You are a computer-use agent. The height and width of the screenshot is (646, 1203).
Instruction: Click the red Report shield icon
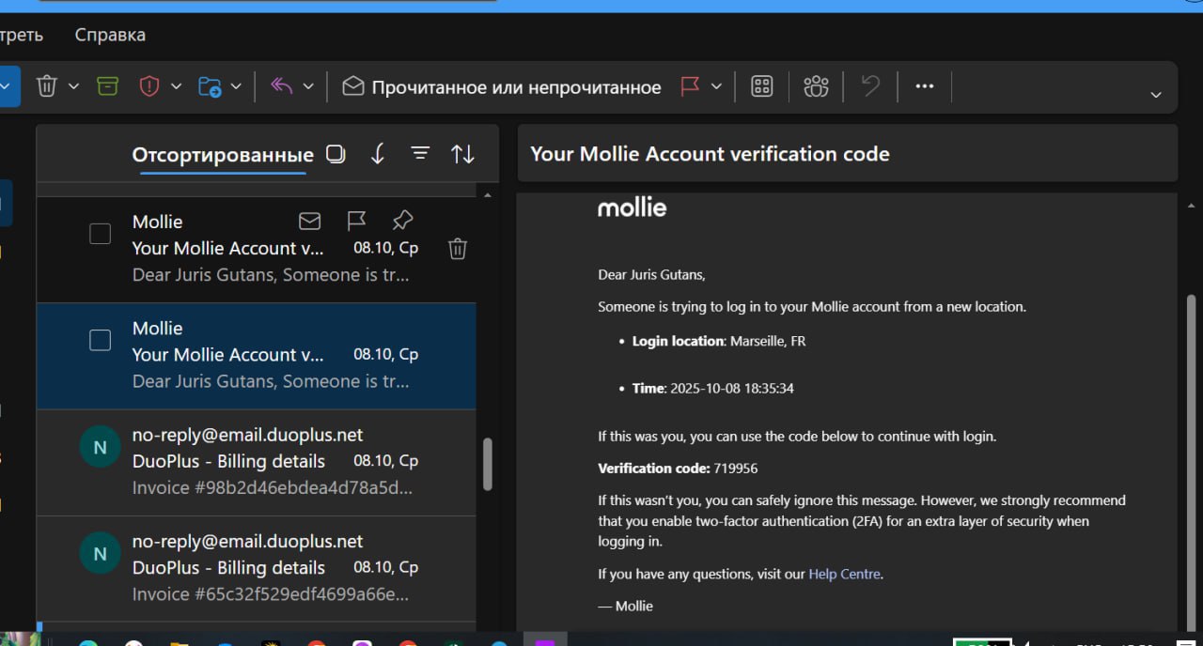pos(148,86)
